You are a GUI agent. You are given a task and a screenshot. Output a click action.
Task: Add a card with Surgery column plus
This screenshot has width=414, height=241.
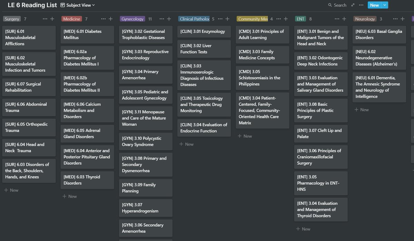[52, 19]
